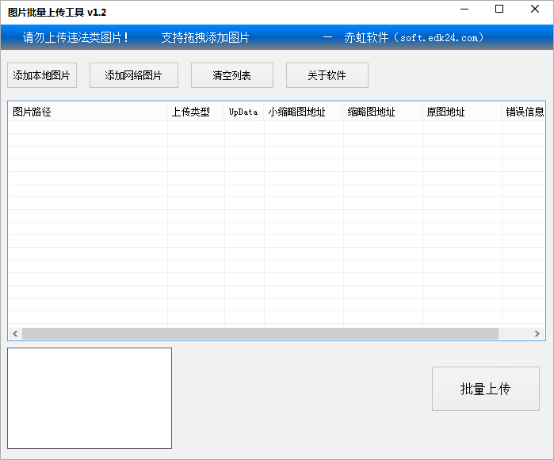Open the 关于软件 about dialog
The image size is (554, 460).
[327, 75]
